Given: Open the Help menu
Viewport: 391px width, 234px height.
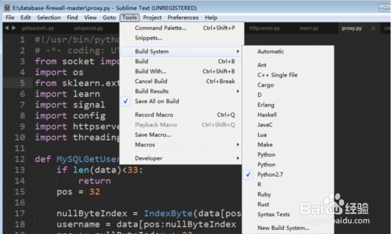Looking at the screenshot, I should click(211, 18).
